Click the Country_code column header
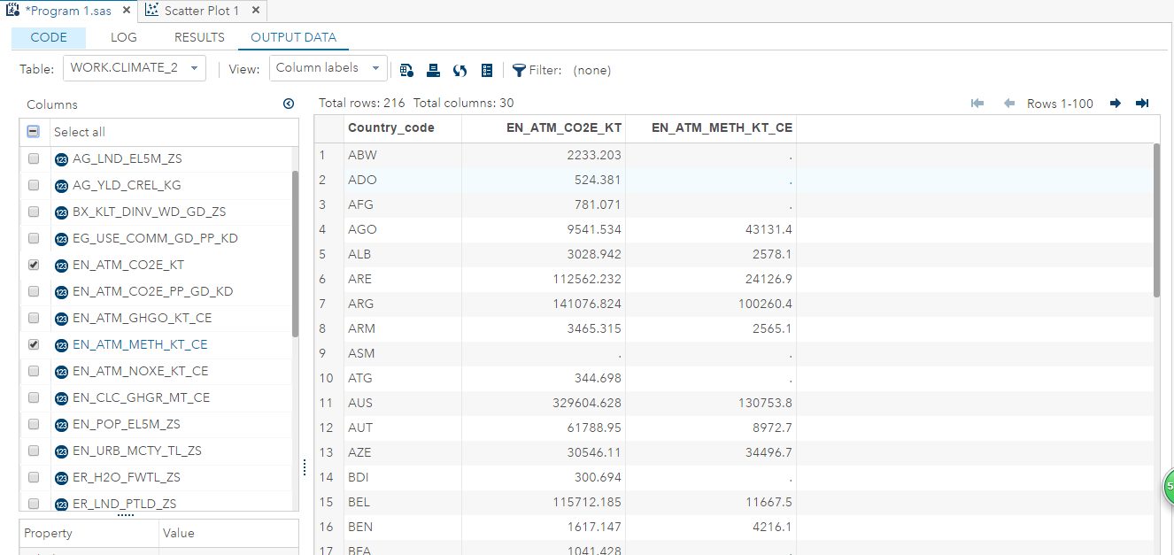 403,128
